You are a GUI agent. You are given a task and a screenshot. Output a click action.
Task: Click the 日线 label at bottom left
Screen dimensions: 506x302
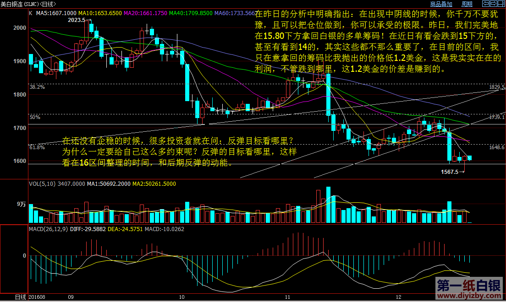(x=21, y=297)
